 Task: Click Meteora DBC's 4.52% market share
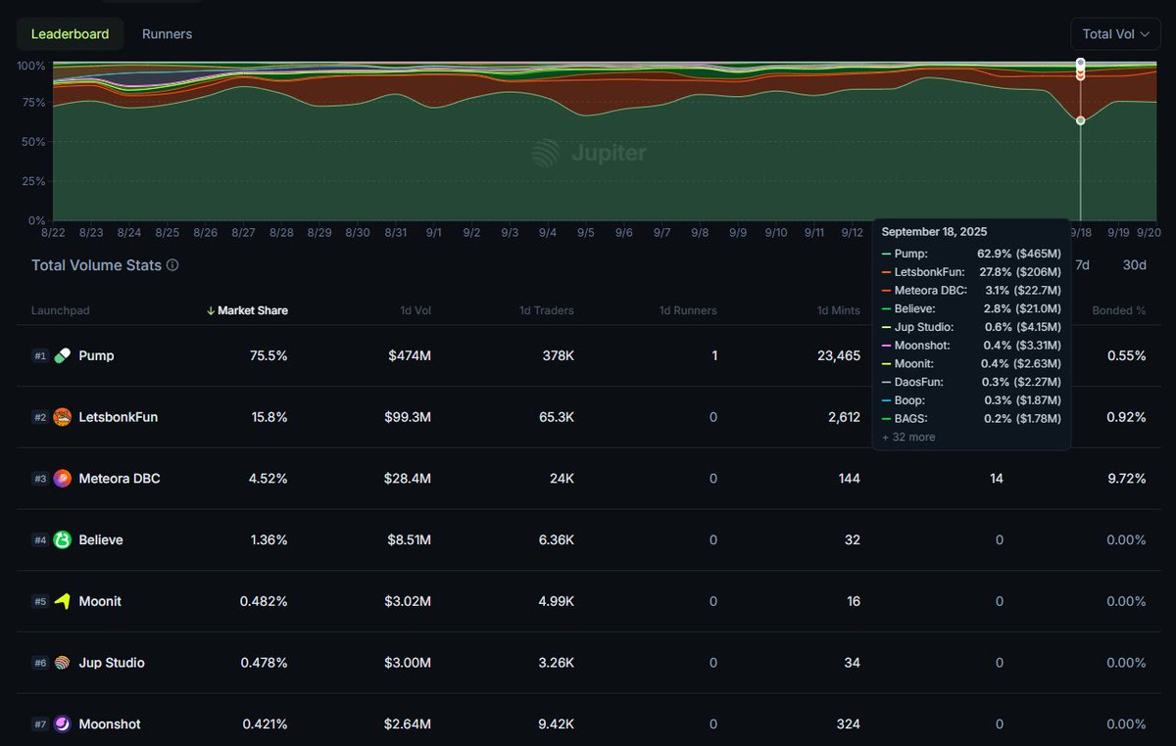click(268, 479)
